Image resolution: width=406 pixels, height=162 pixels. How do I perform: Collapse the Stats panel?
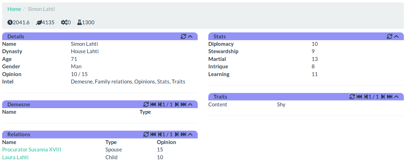point(396,37)
